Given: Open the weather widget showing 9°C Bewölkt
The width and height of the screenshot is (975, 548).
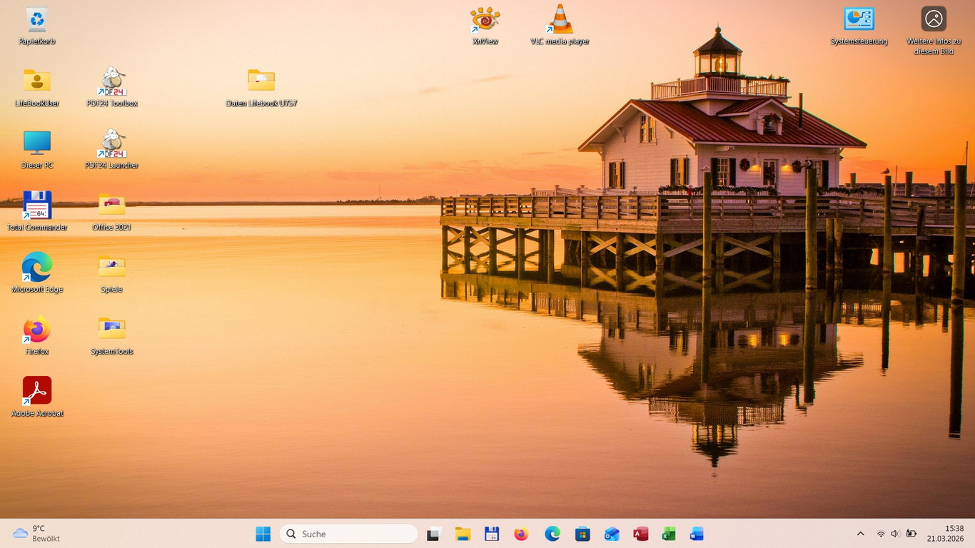Looking at the screenshot, I should click(37, 534).
